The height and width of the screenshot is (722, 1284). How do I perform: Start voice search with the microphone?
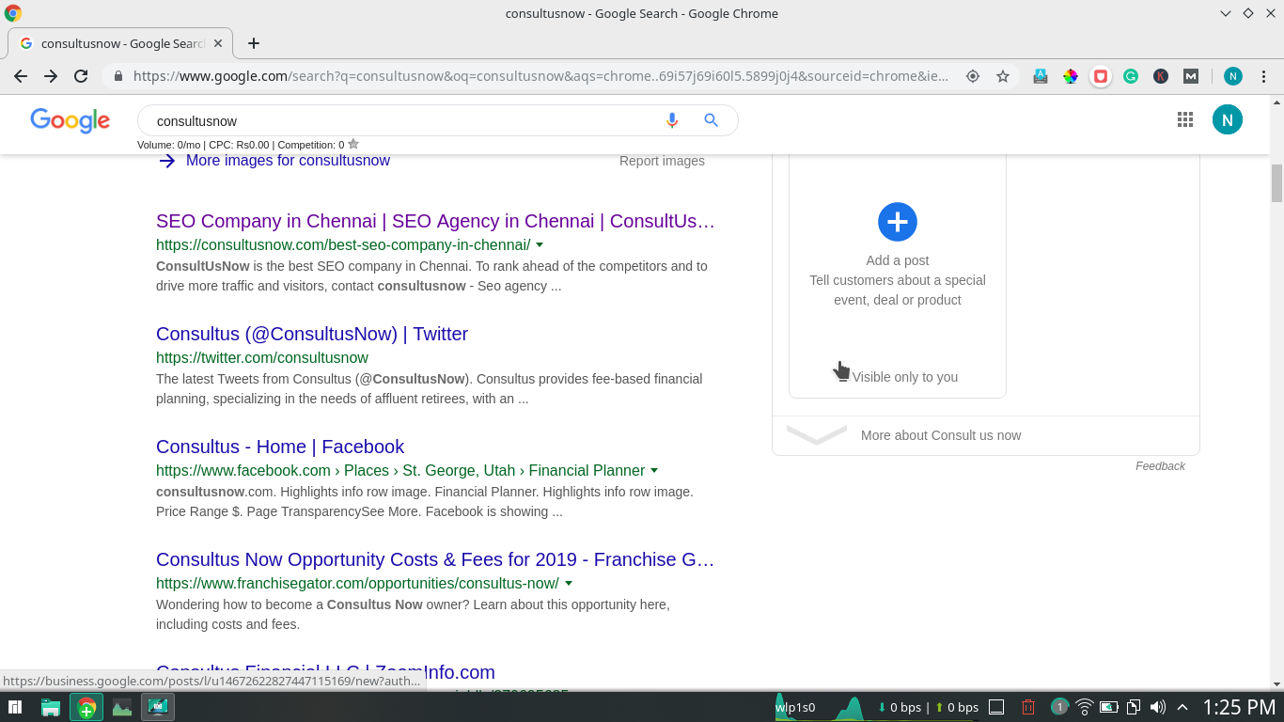(672, 120)
